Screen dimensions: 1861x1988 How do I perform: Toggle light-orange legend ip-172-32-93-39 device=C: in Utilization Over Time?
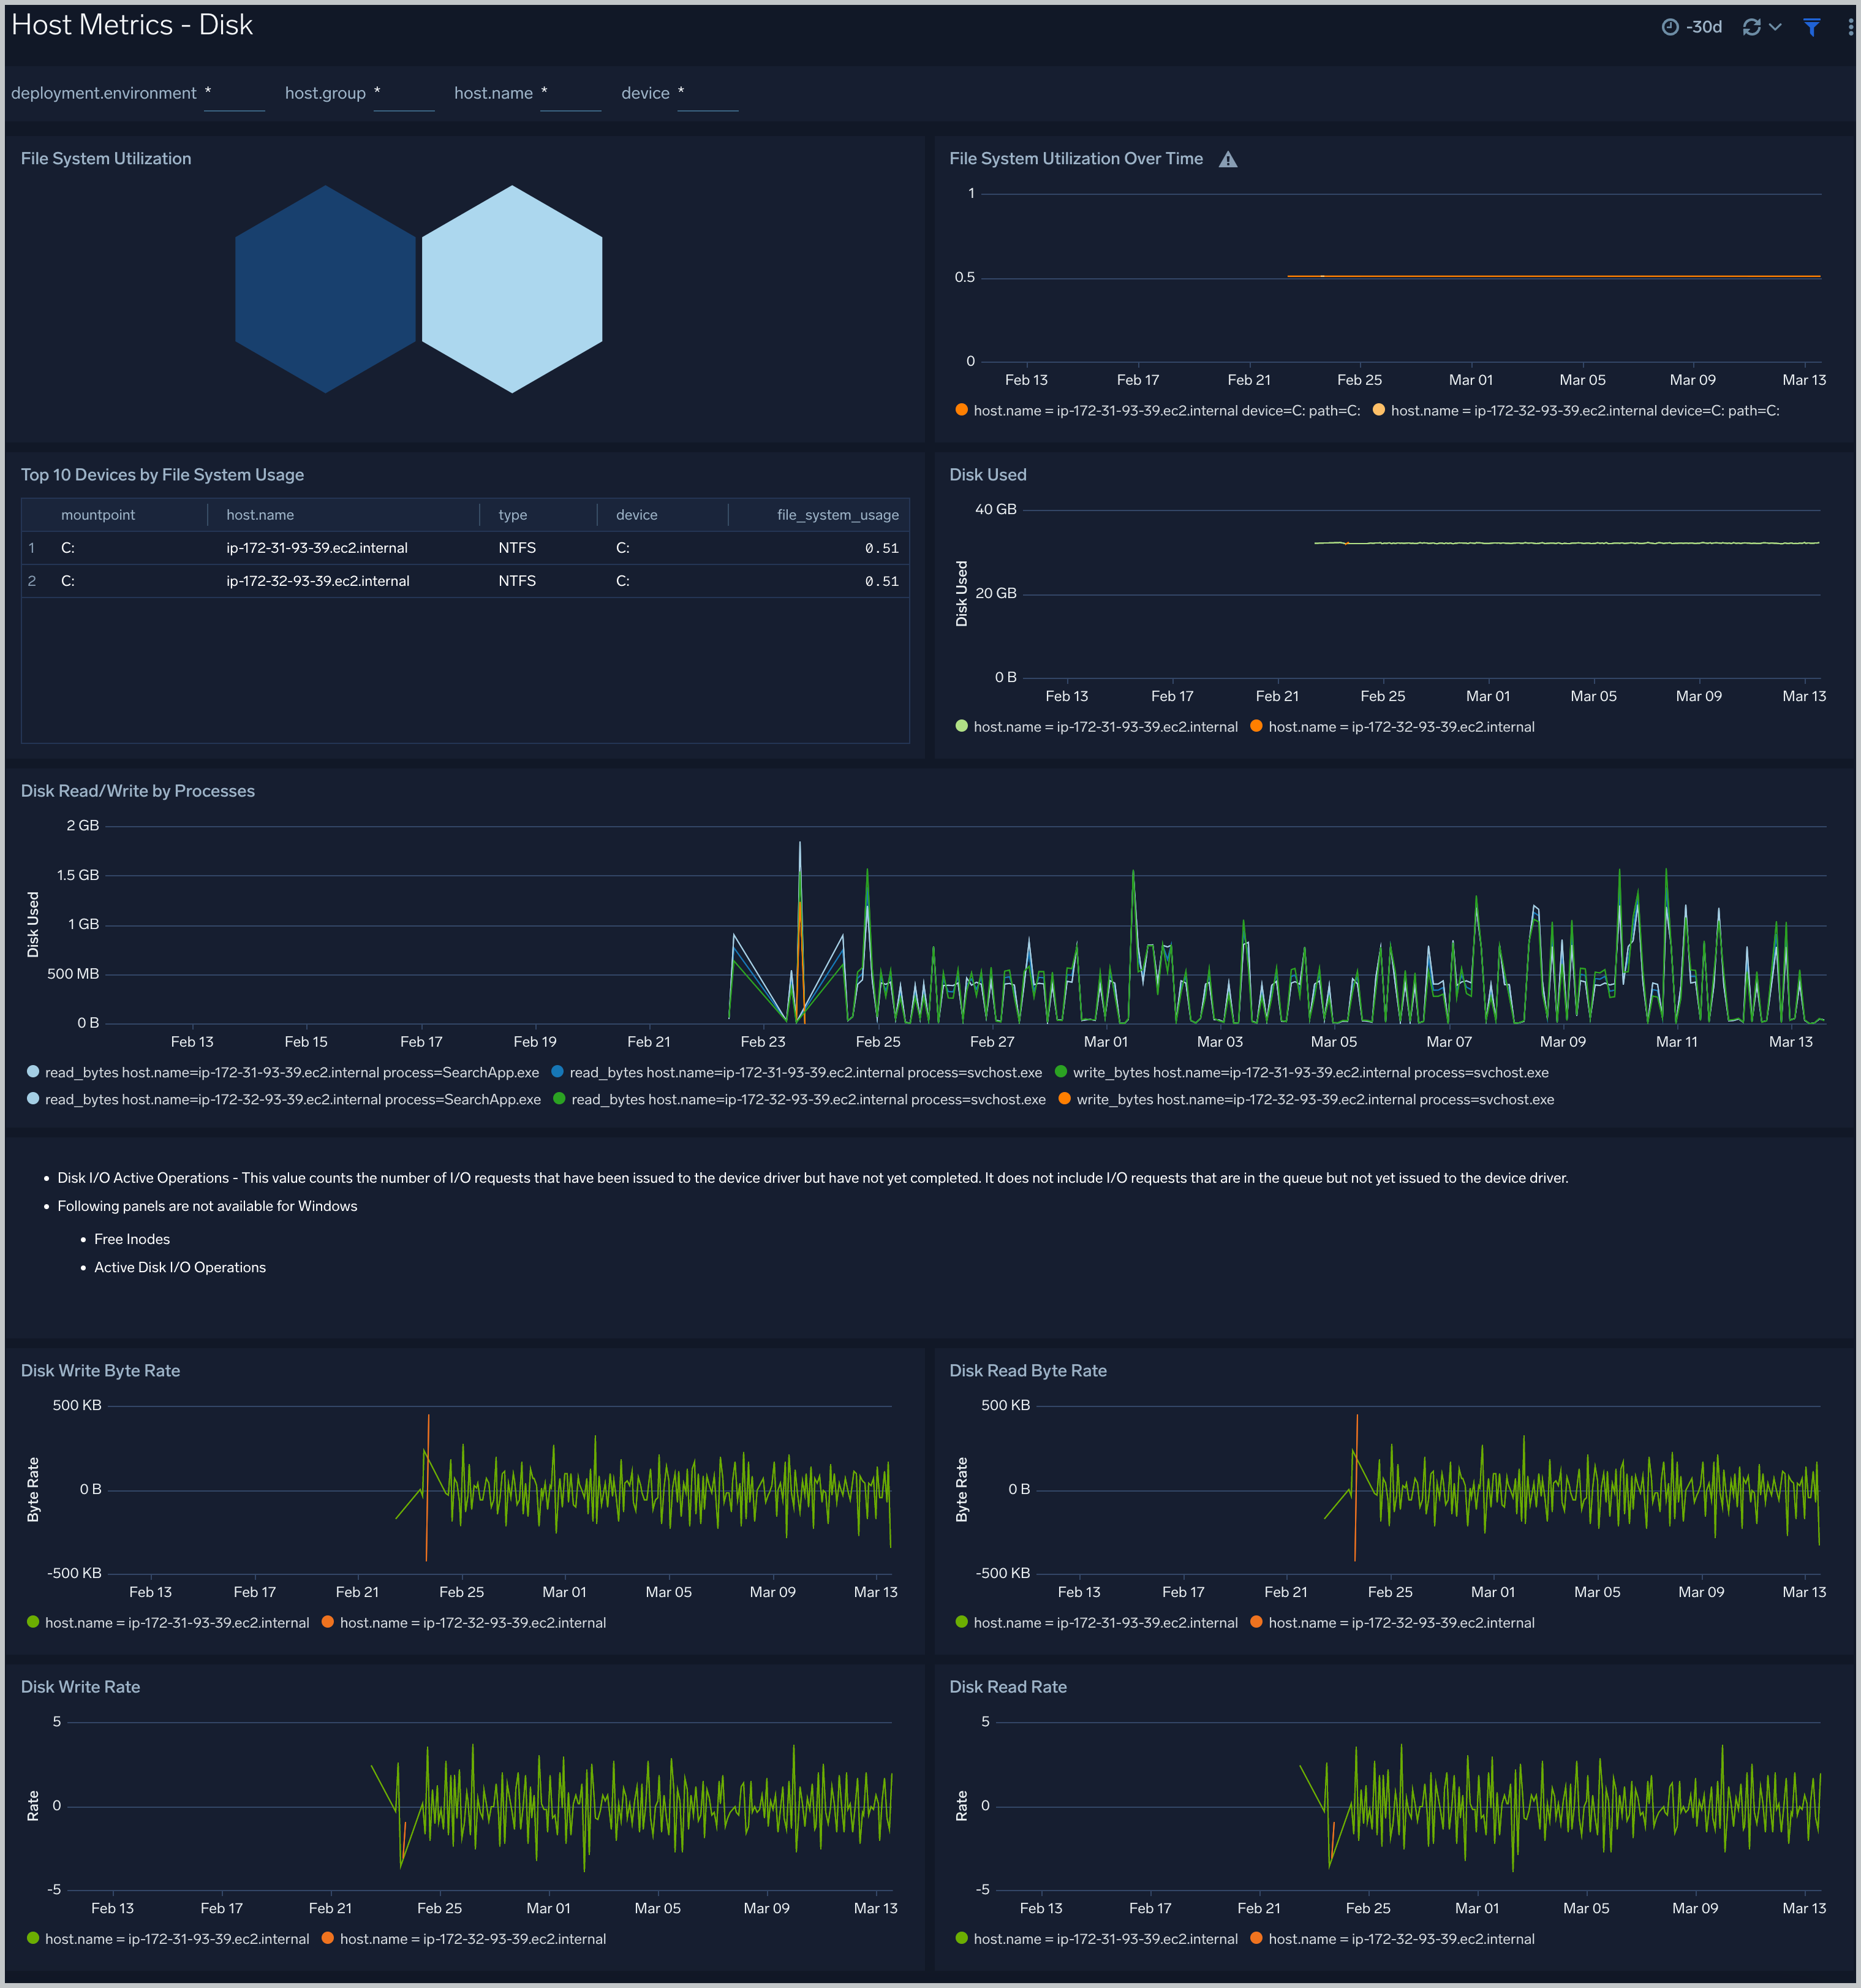click(1576, 411)
